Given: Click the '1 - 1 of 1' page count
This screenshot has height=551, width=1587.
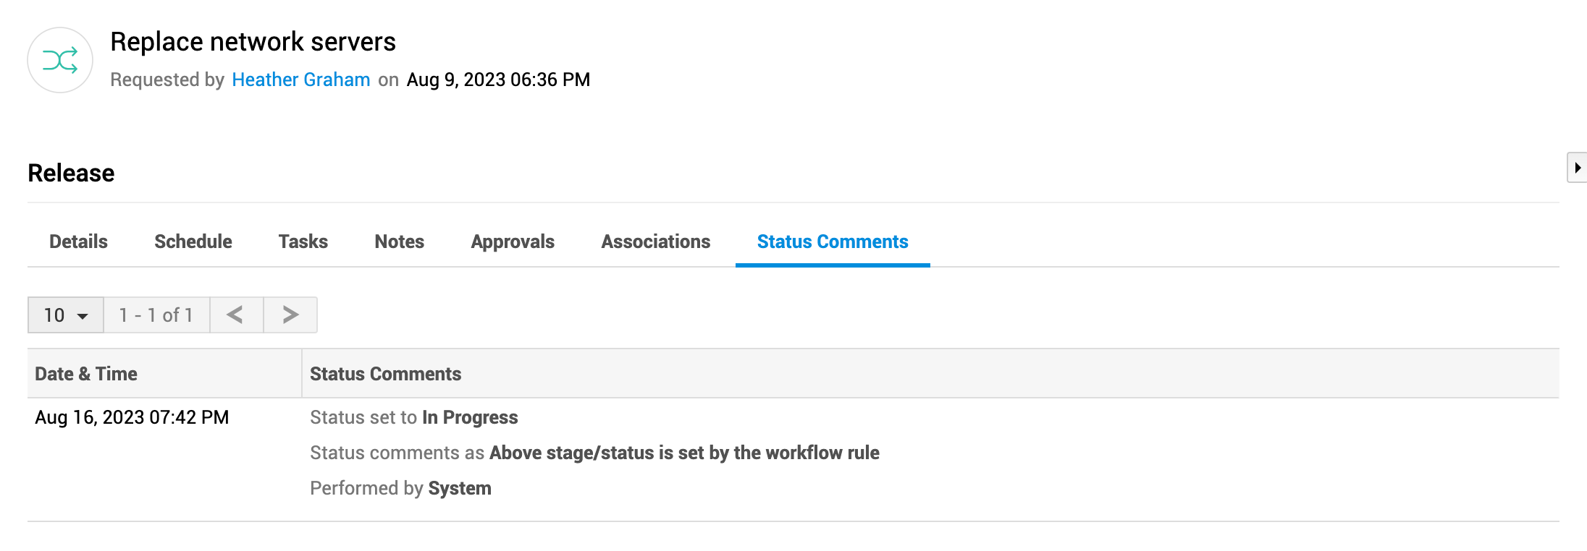Looking at the screenshot, I should click(156, 315).
